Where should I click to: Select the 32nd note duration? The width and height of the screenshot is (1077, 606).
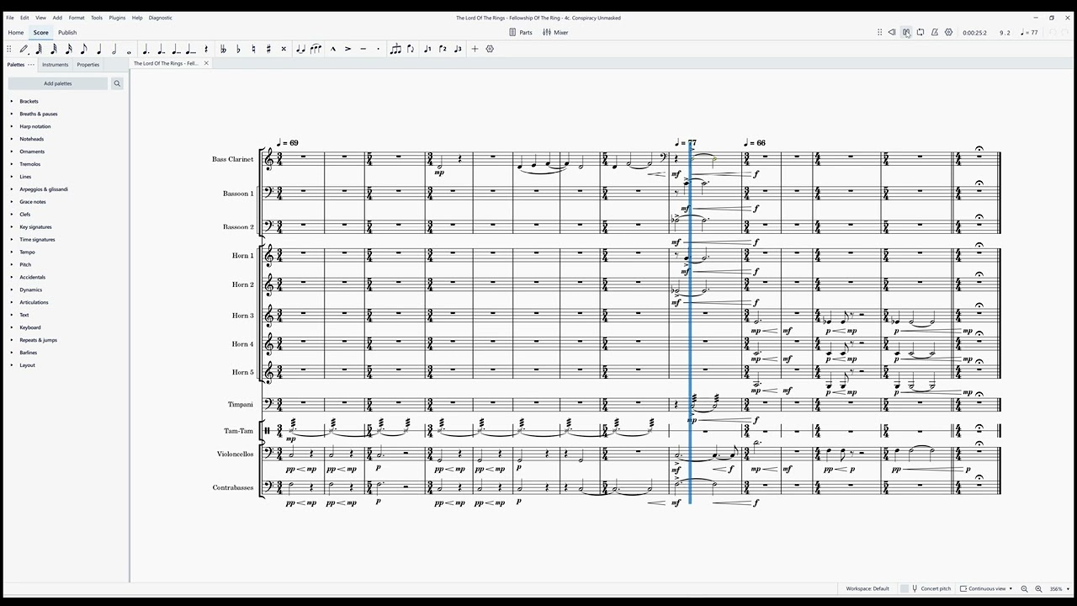54,49
